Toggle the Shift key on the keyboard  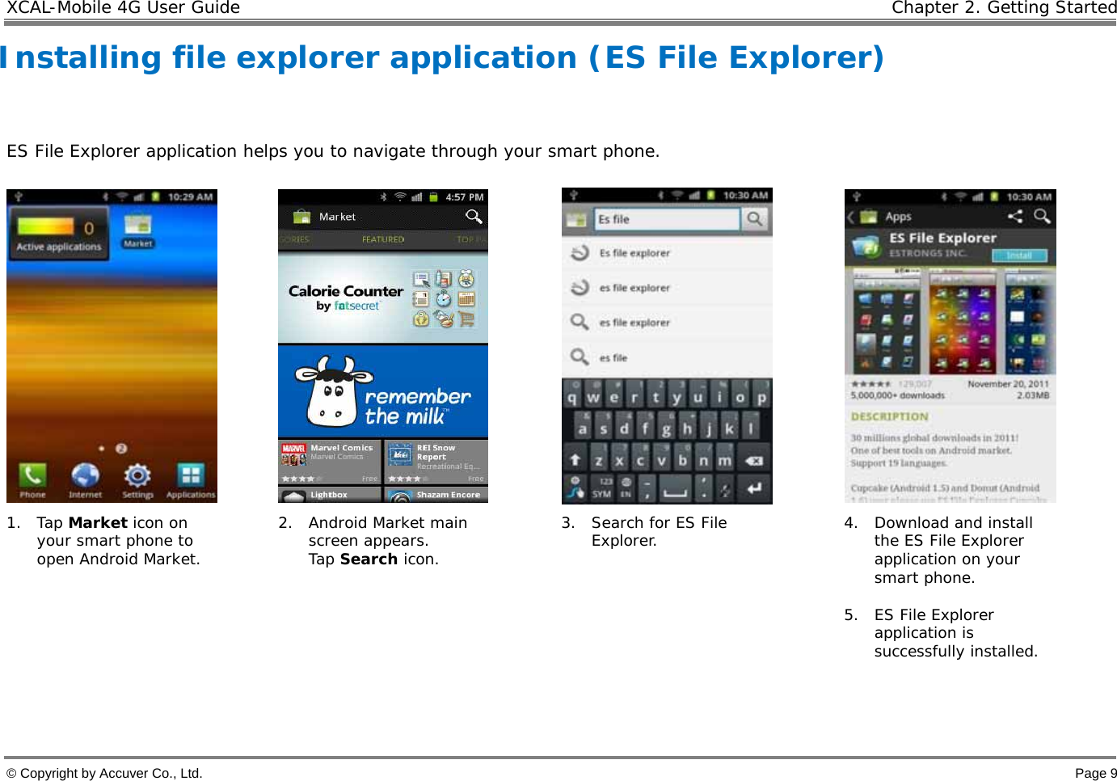(575, 459)
